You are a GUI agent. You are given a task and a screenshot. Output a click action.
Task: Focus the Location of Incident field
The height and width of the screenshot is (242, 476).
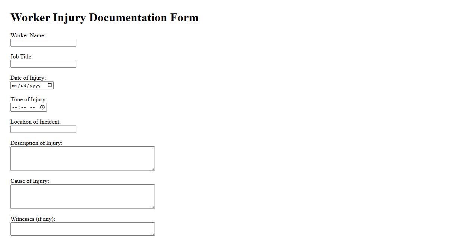click(43, 129)
